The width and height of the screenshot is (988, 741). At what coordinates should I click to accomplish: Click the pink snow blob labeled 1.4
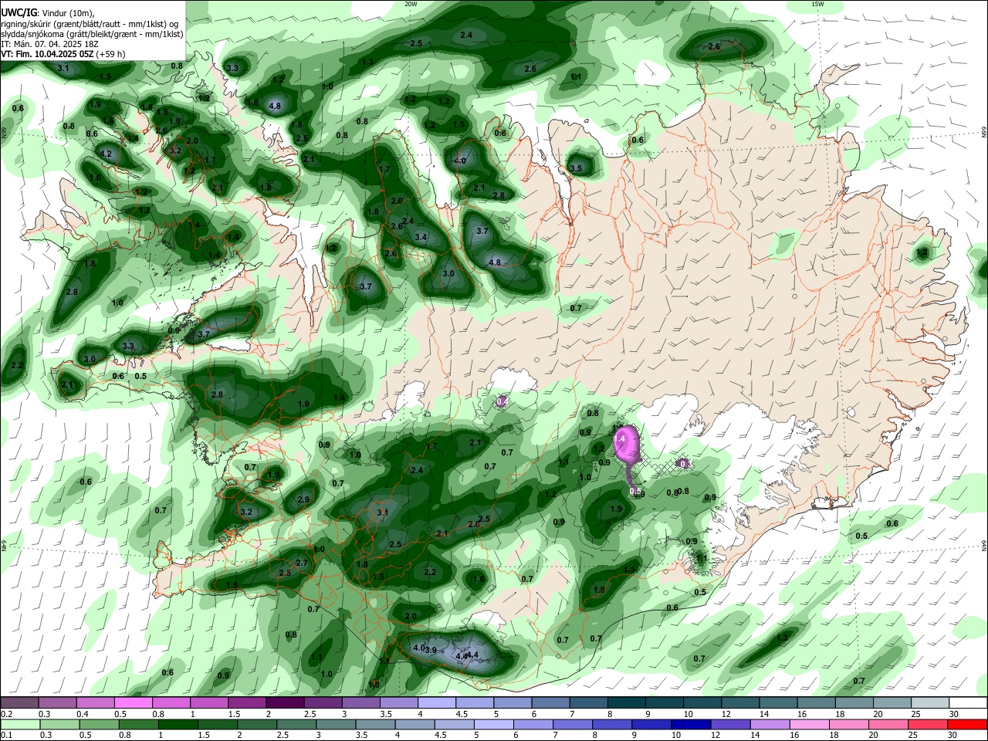point(625,442)
